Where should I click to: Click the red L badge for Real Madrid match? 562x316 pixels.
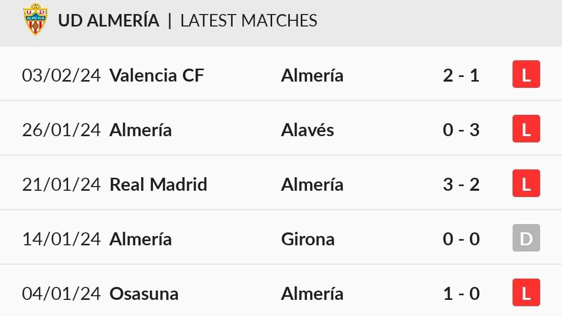click(526, 183)
